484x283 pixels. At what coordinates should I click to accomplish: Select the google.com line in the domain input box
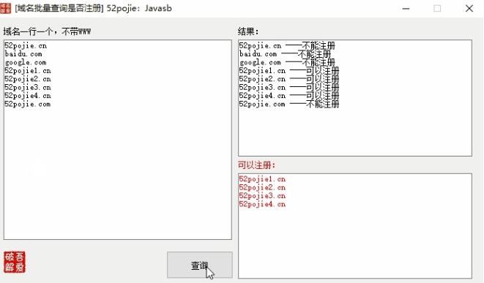click(26, 63)
